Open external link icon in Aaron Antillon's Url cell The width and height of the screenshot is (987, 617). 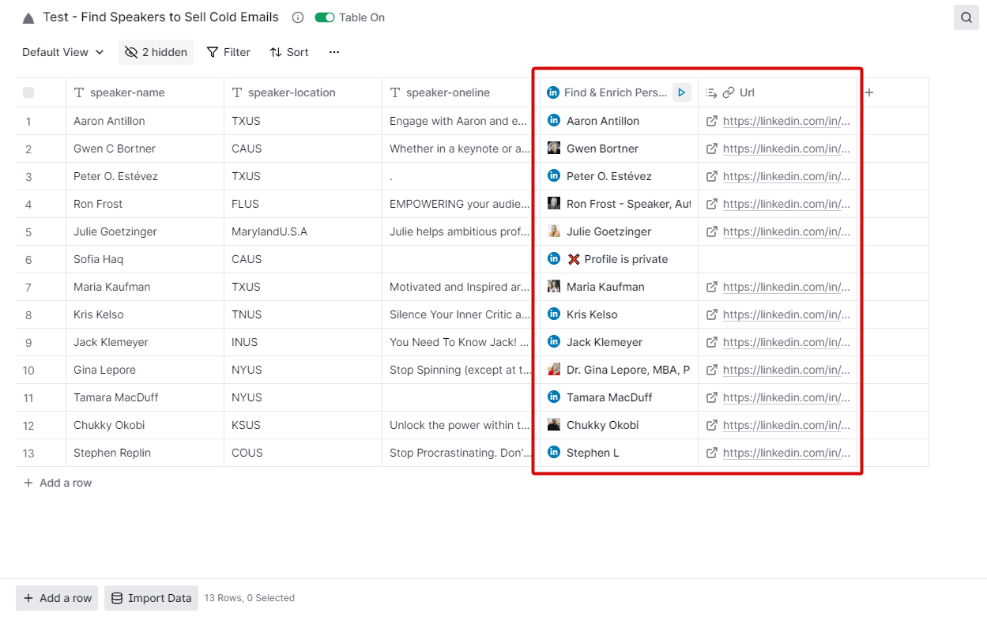tap(711, 121)
